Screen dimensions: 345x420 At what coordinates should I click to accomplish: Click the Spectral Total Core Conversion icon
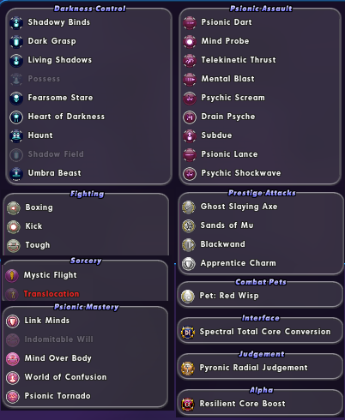188,332
